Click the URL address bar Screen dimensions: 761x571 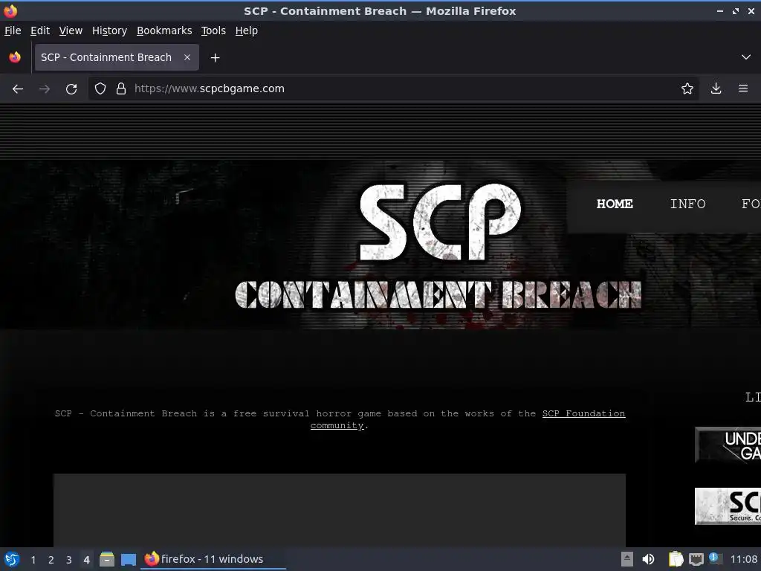tap(393, 89)
